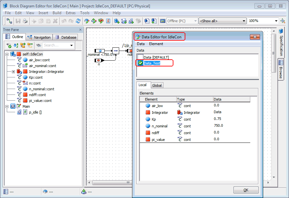Click the green download icon in status bar

click(x=84, y=192)
